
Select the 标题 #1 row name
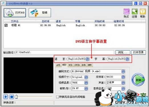point(16,25)
